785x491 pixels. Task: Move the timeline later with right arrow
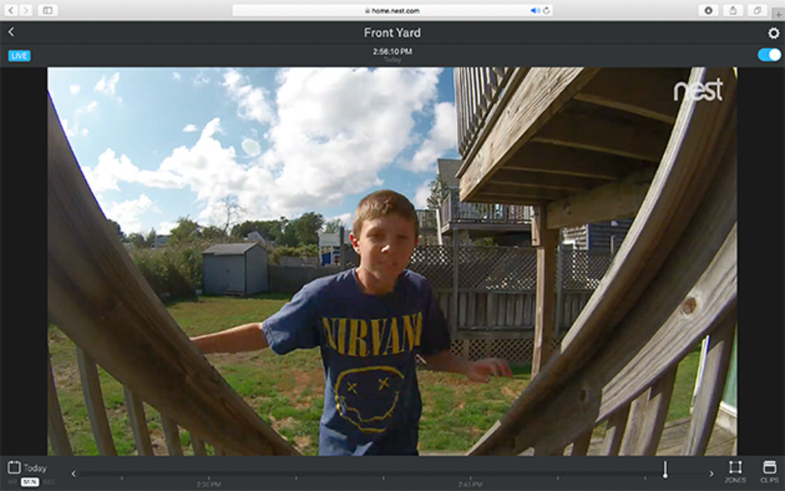click(711, 474)
